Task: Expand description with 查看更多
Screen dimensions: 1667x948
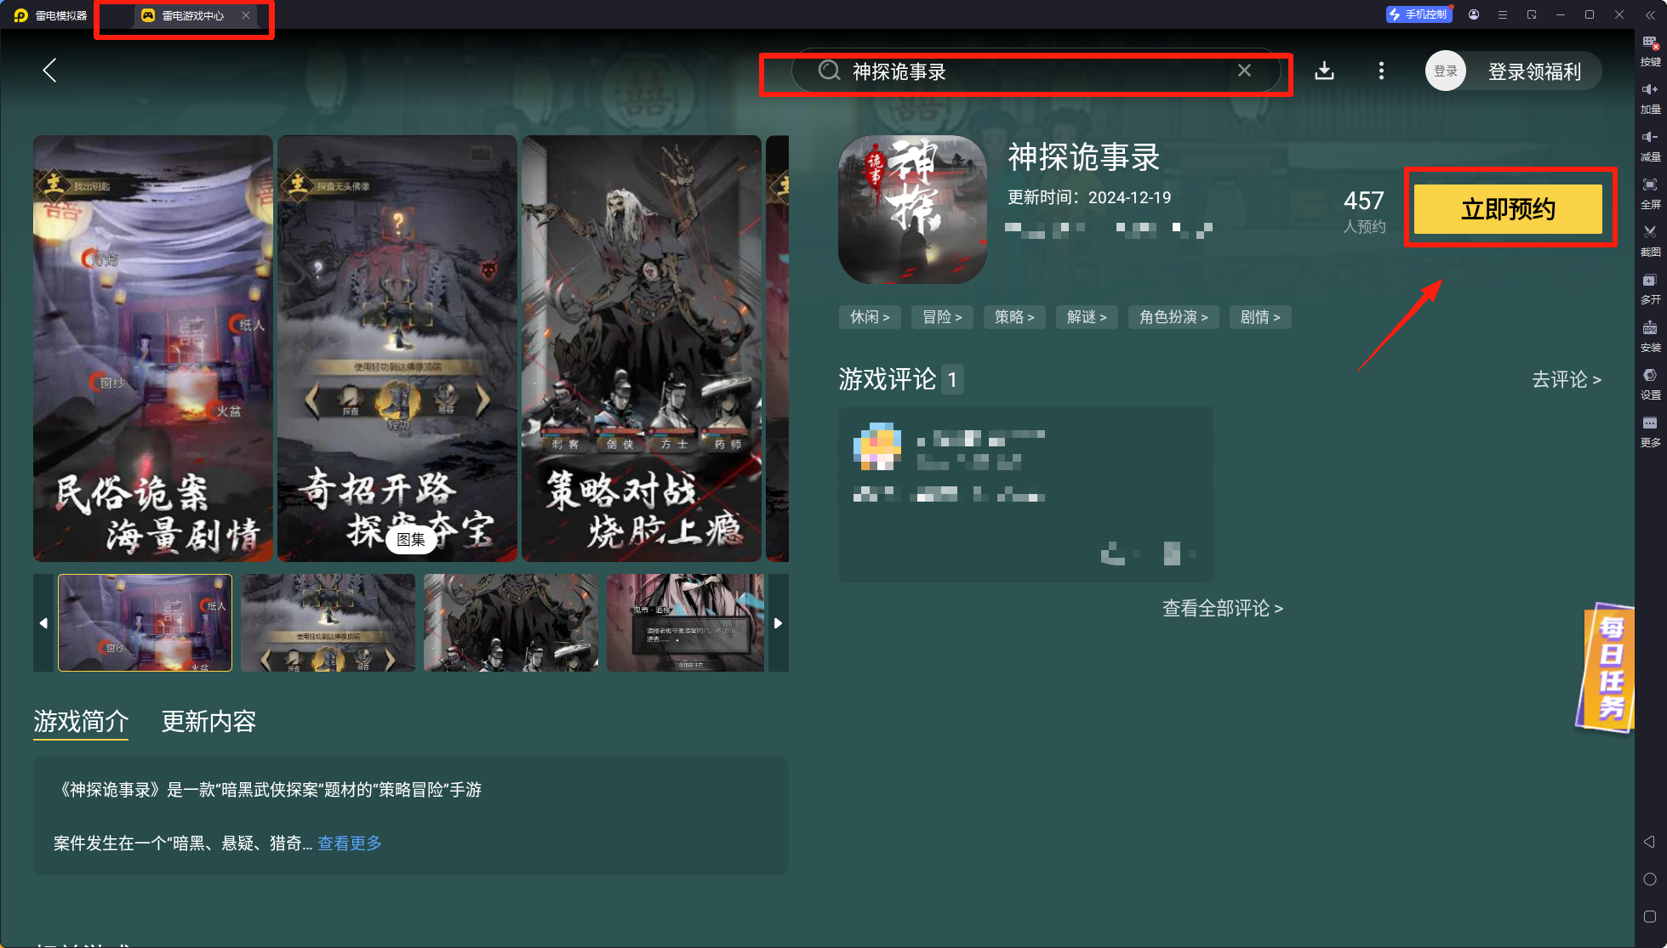Action: [x=350, y=843]
